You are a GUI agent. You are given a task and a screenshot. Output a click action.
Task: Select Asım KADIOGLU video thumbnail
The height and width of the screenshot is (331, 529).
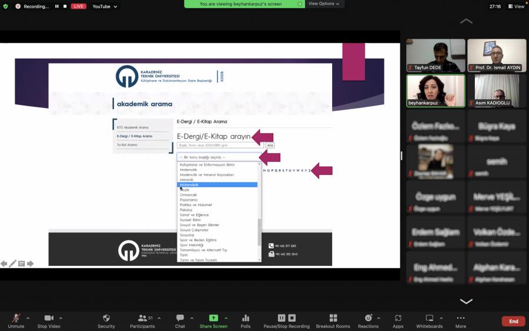pyautogui.click(x=497, y=90)
